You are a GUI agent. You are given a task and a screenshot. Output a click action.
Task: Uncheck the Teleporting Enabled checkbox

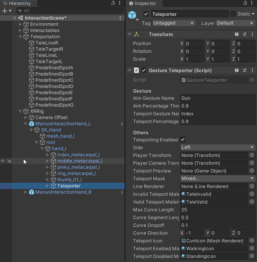(183, 140)
